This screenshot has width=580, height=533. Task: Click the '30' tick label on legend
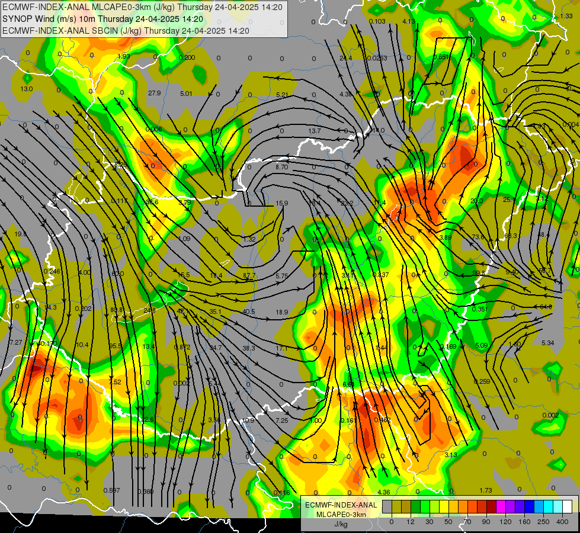pos(430,522)
